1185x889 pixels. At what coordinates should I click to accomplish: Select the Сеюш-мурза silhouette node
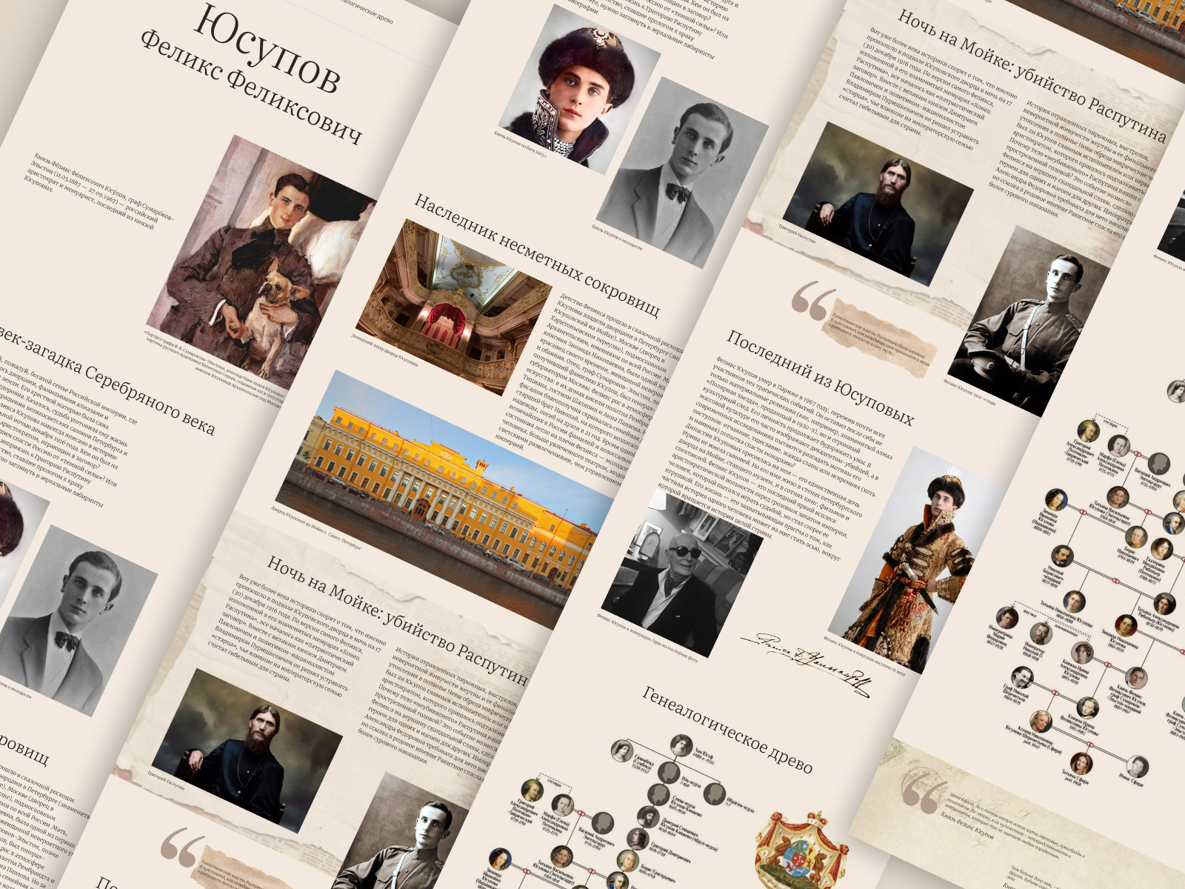pyautogui.click(x=658, y=793)
